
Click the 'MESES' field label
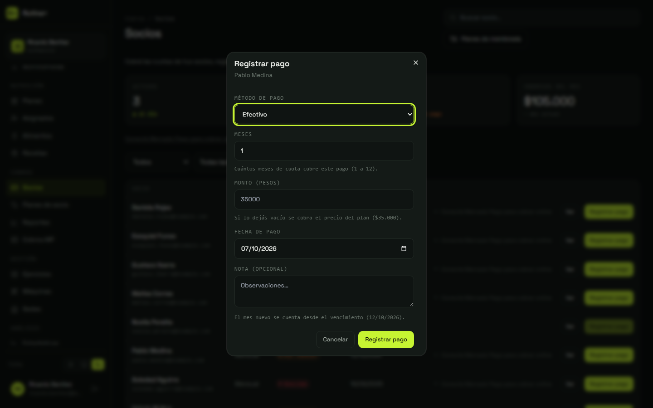[243, 134]
